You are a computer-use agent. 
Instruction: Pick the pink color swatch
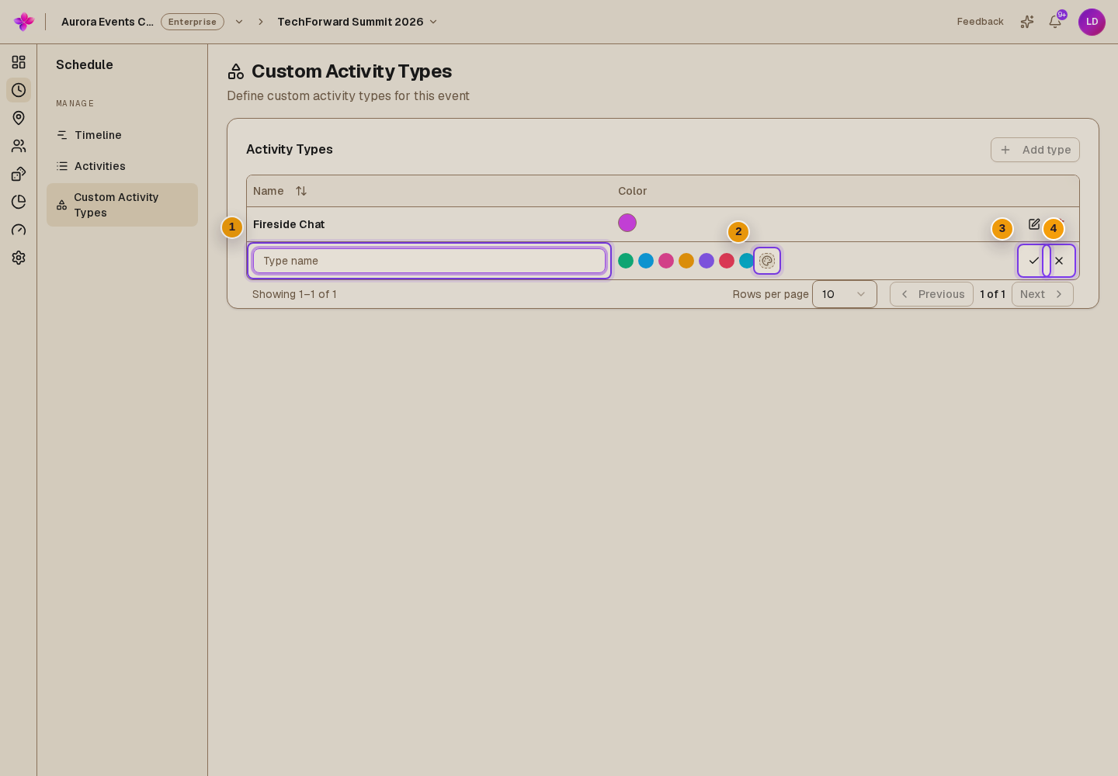click(666, 261)
